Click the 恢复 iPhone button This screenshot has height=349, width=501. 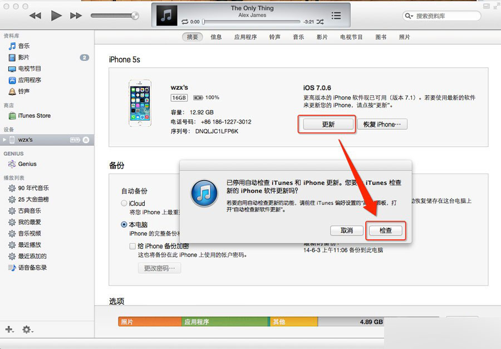pos(382,124)
